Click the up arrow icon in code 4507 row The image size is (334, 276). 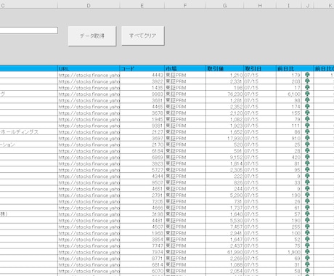click(x=307, y=227)
